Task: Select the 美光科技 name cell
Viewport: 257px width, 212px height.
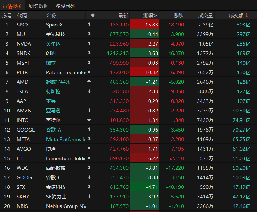Action: pos(56,34)
